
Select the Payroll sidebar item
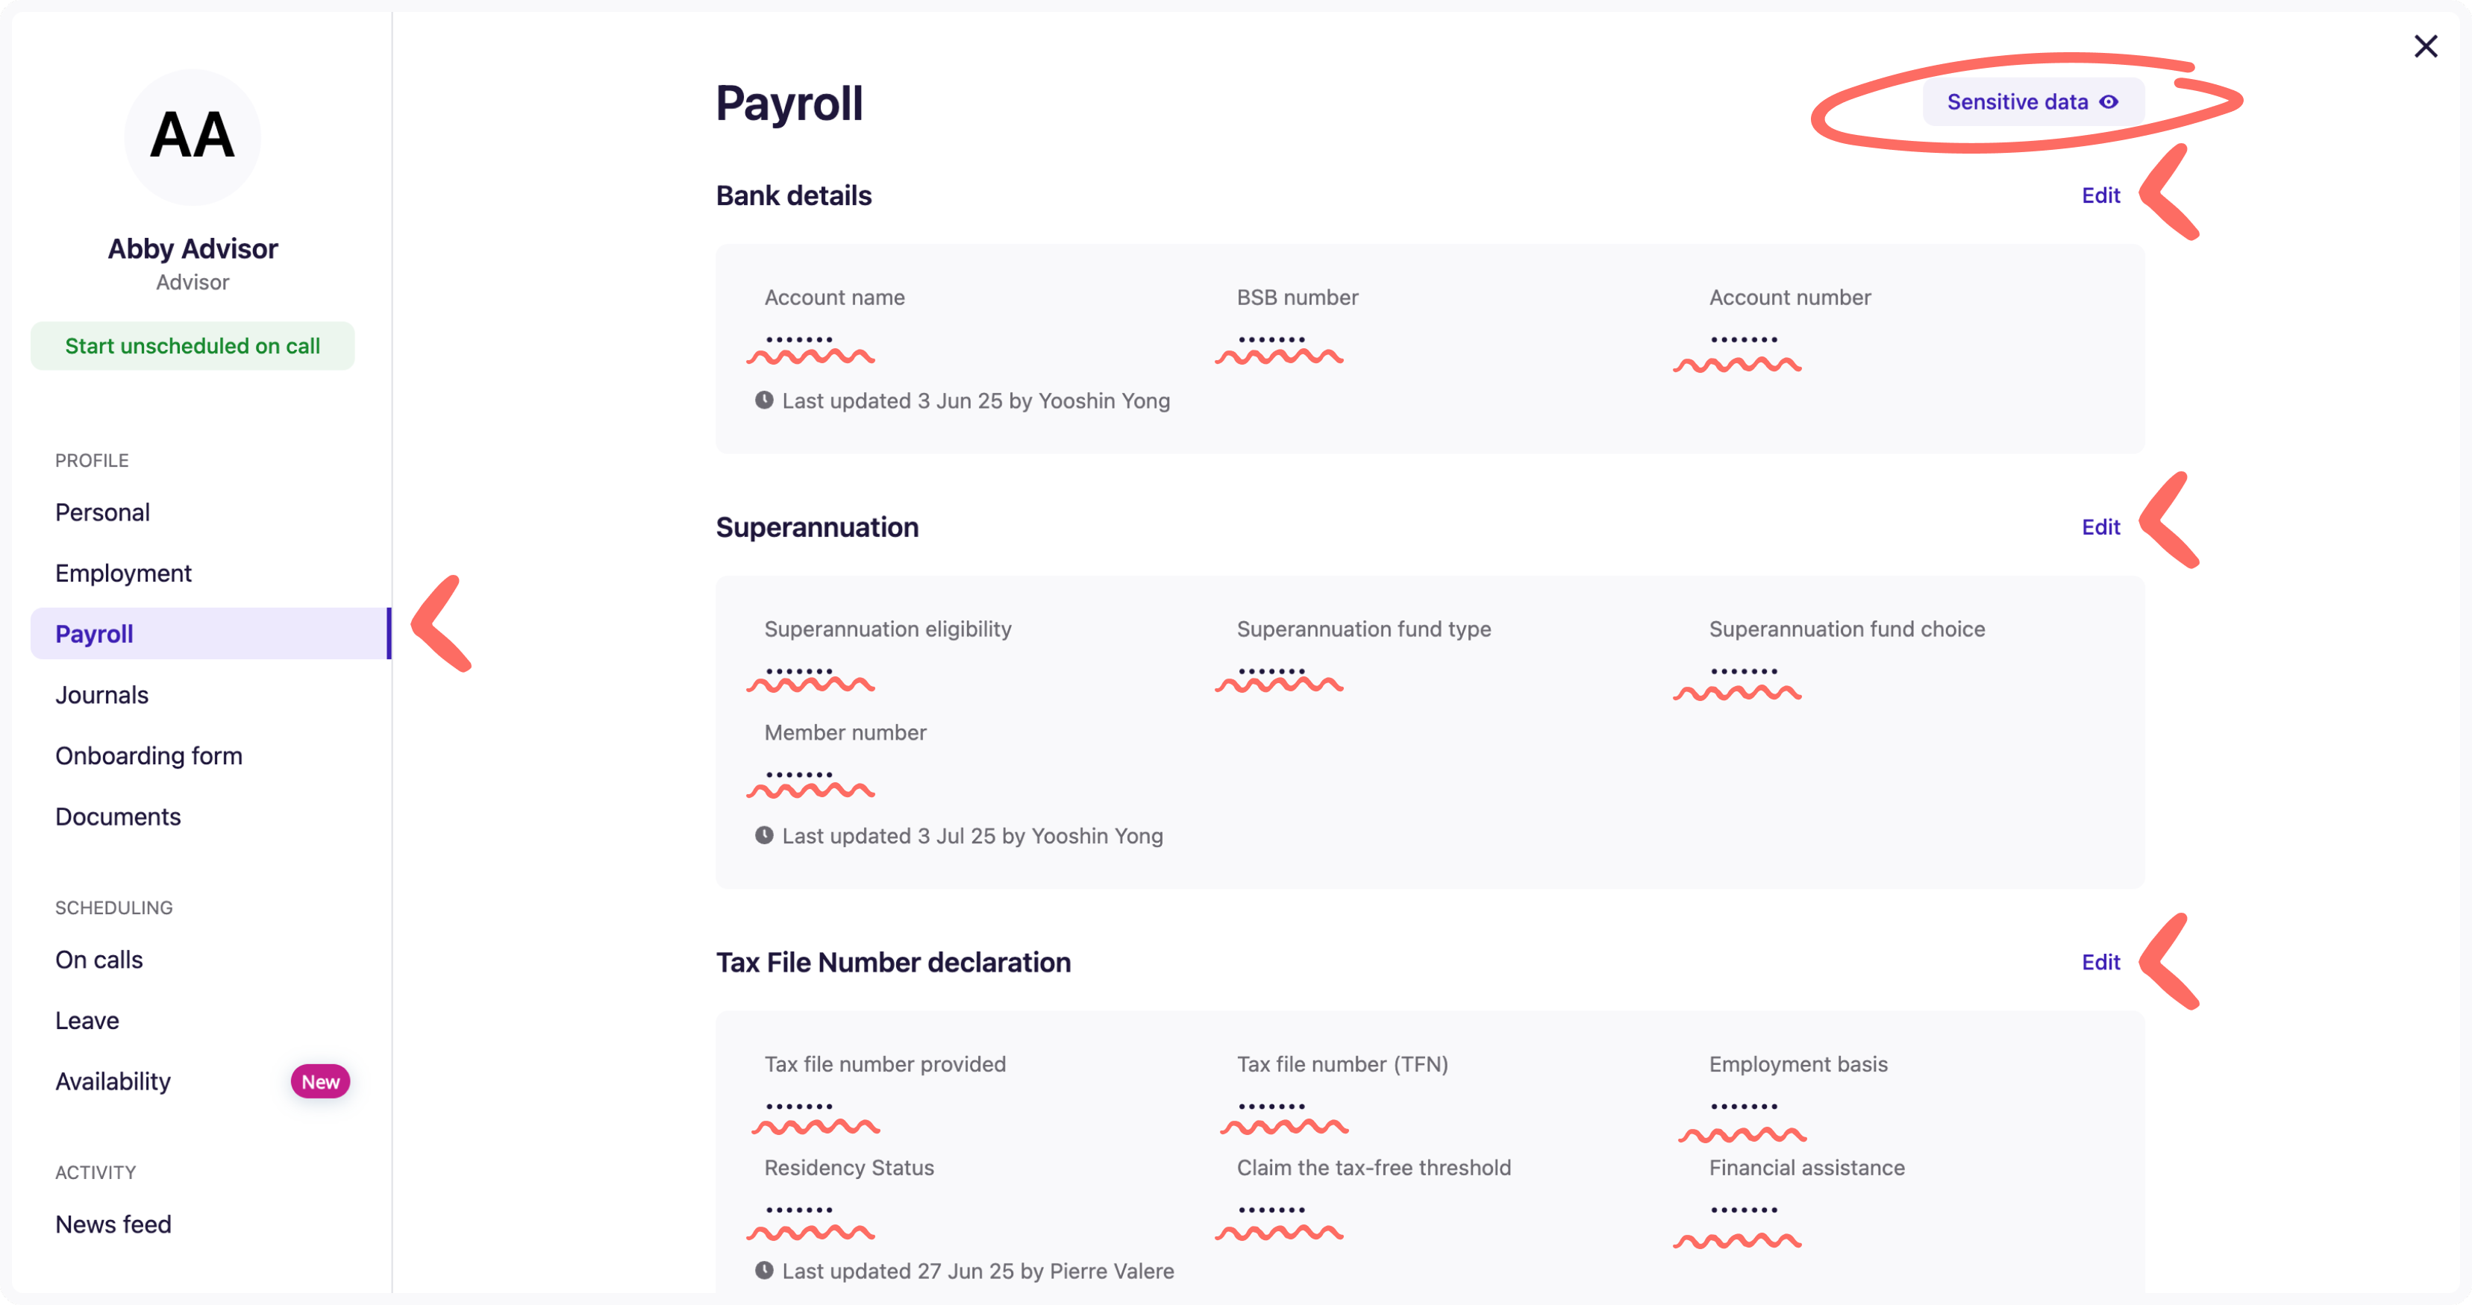point(94,634)
